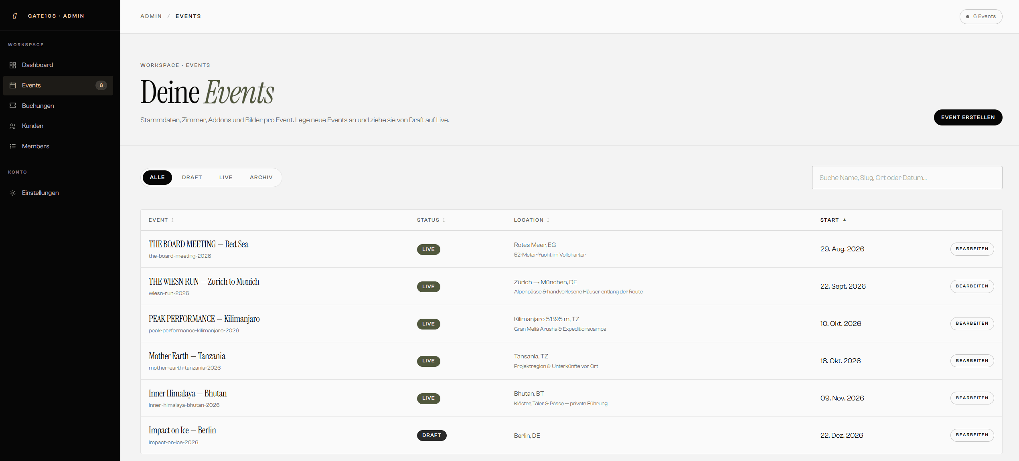The width and height of the screenshot is (1019, 461).
Task: Edit Inner Himalaya event with Bearbeiten
Action: [x=972, y=398]
